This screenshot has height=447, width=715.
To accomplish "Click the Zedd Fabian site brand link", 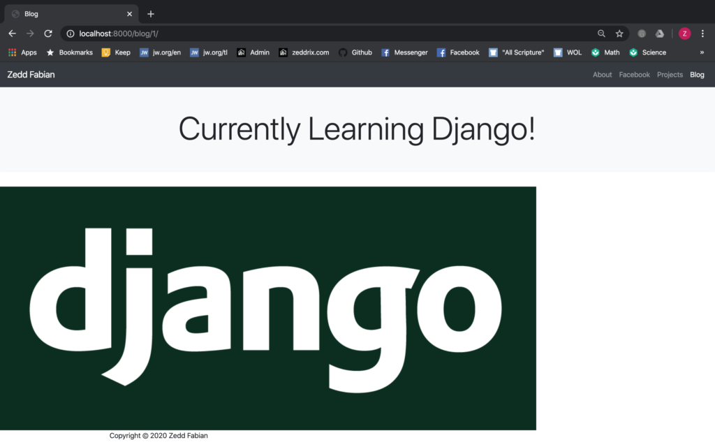I will click(x=31, y=74).
